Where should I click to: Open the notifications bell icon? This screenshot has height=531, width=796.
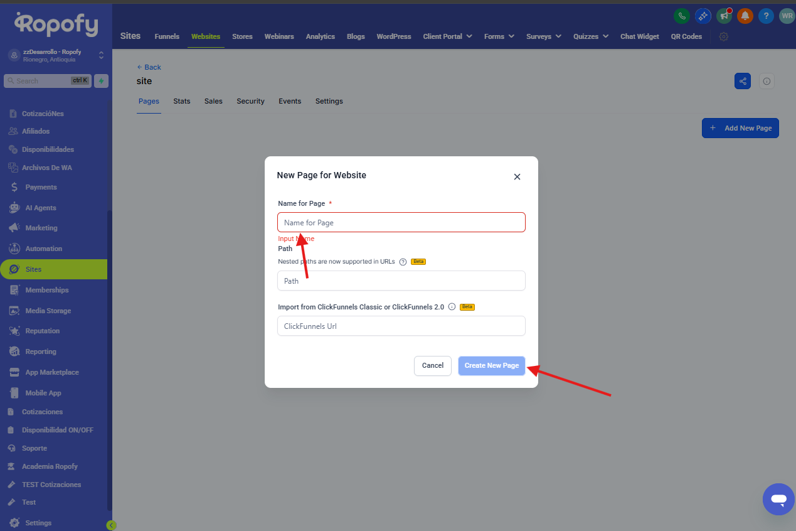click(x=745, y=16)
